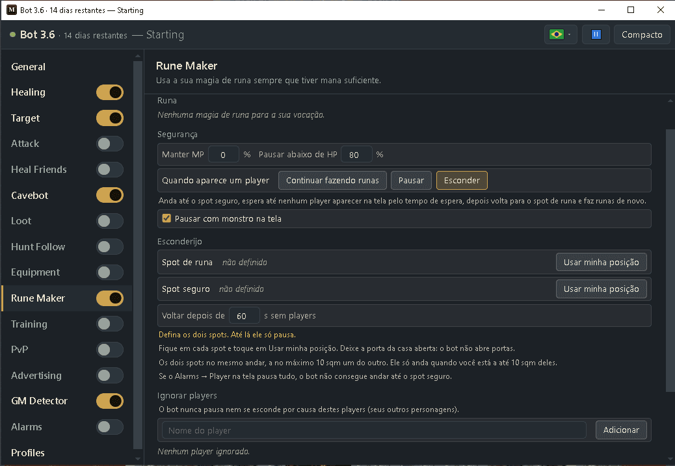Click 'não definido' next to Spot seguro
675x466 pixels.
[x=241, y=289]
